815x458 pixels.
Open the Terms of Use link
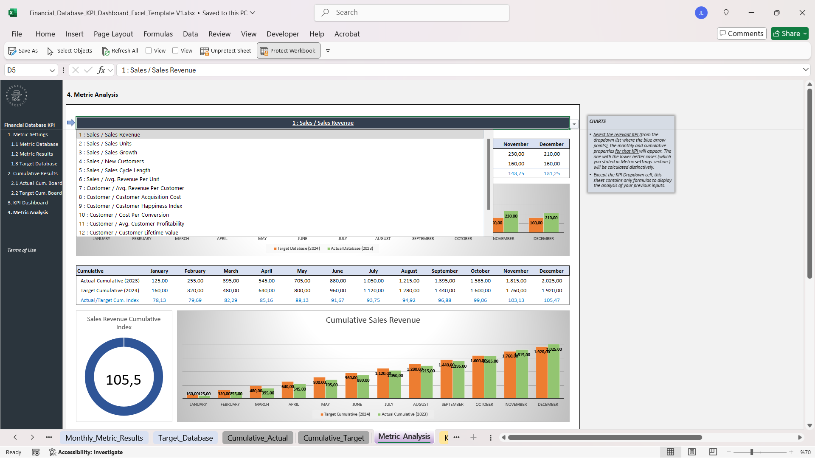(x=22, y=250)
